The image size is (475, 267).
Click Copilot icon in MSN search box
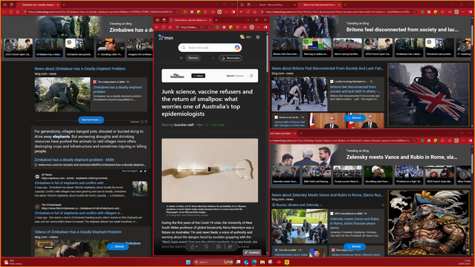point(237,47)
